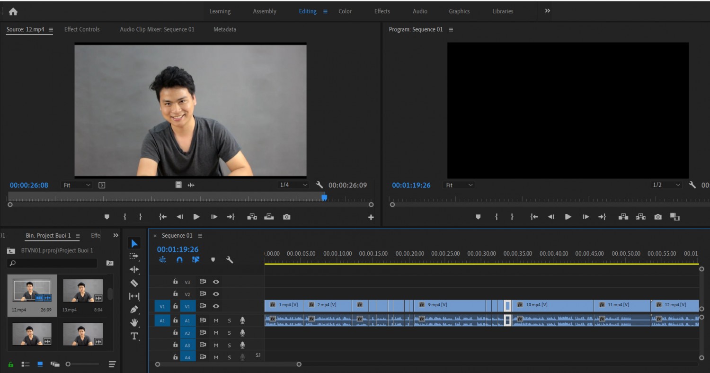This screenshot has width=710, height=373.
Task: Open Source monitor Fit zoom dropdown
Action: (x=76, y=185)
